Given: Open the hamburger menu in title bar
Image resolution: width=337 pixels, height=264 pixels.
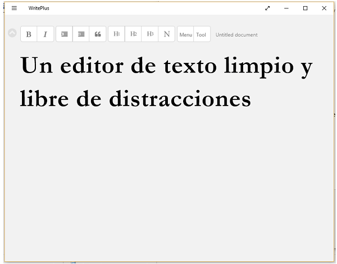Looking at the screenshot, I should [14, 8].
